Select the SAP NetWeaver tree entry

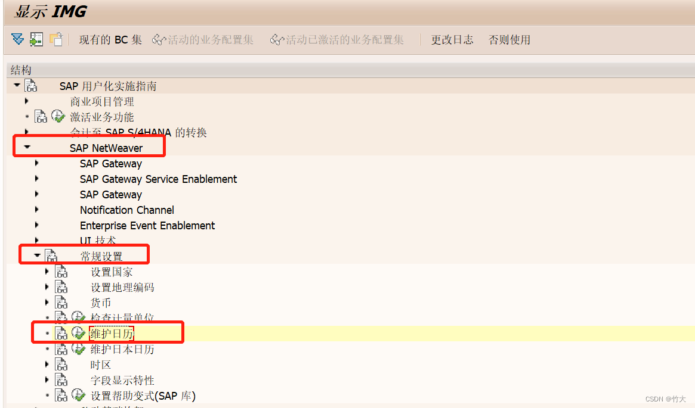106,148
